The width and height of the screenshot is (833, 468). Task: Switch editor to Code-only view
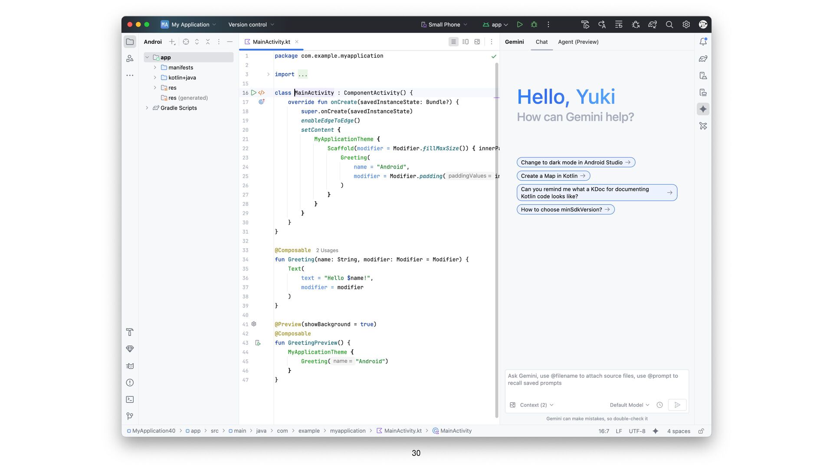click(x=453, y=42)
